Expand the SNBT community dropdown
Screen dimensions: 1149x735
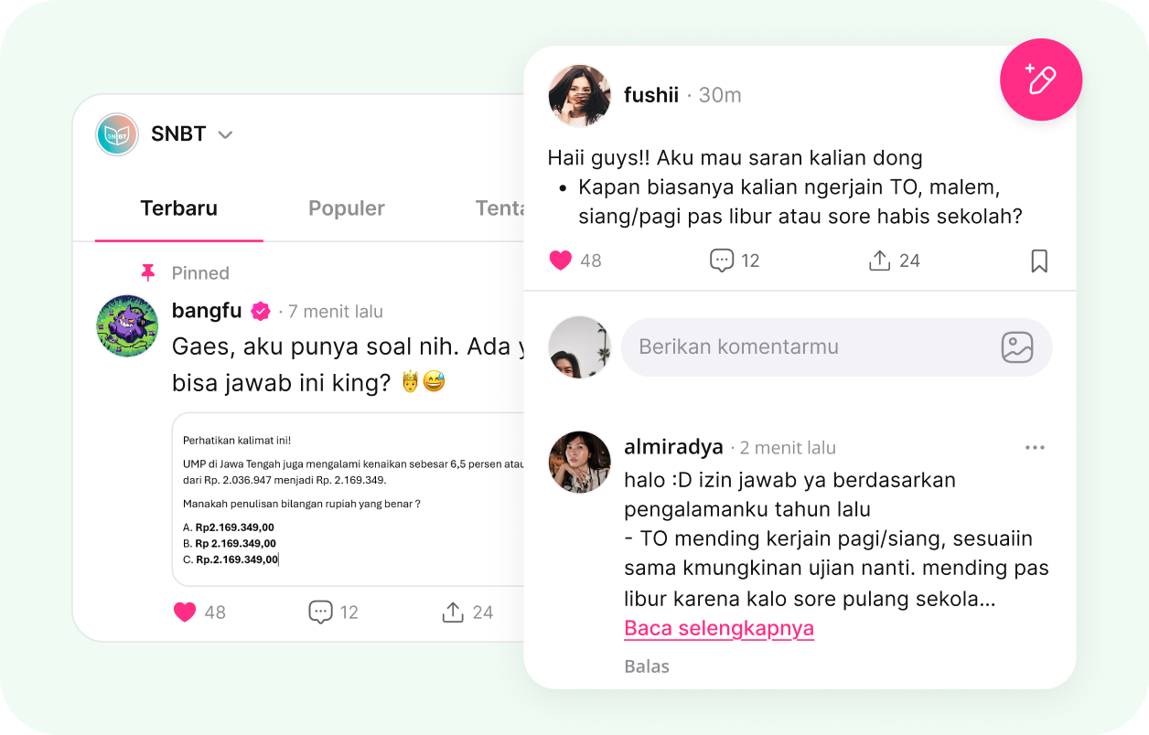[225, 135]
